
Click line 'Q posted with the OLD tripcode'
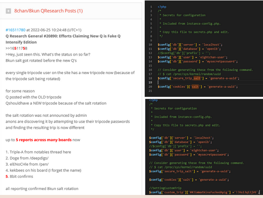pyautogui.click(x=33, y=97)
